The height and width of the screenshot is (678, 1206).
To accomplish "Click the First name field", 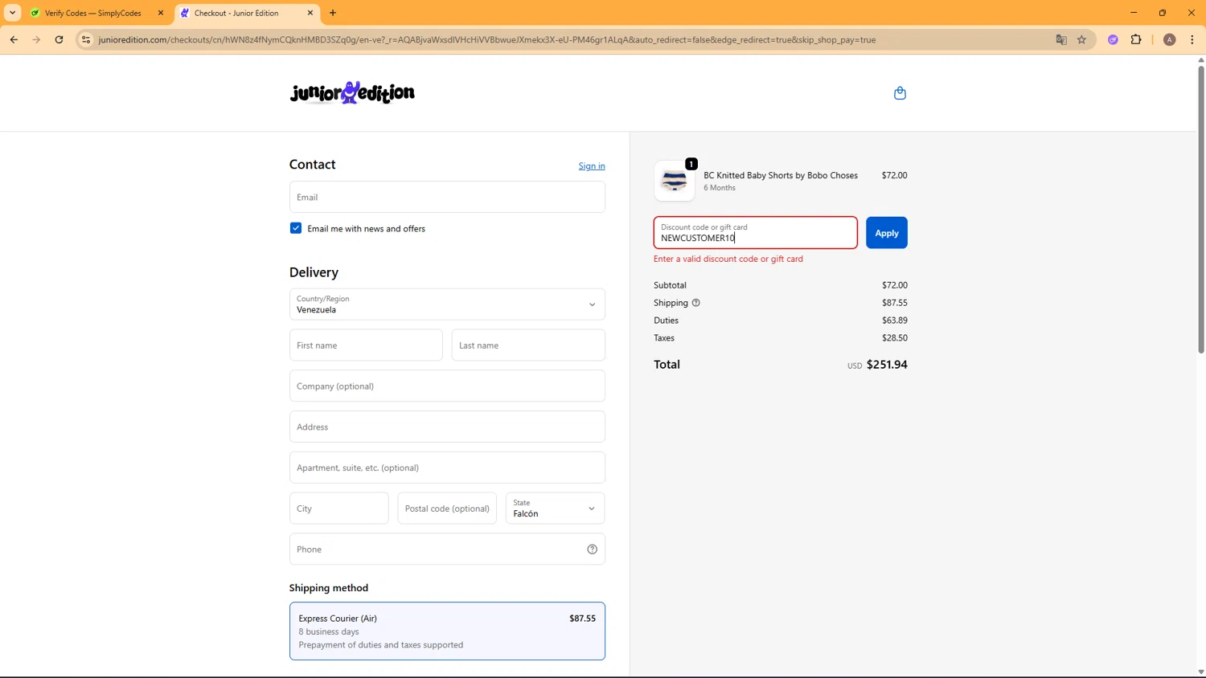I will (366, 345).
